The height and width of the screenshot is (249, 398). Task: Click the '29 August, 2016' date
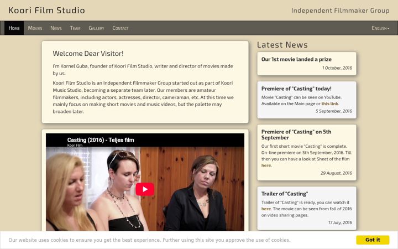(x=336, y=173)
